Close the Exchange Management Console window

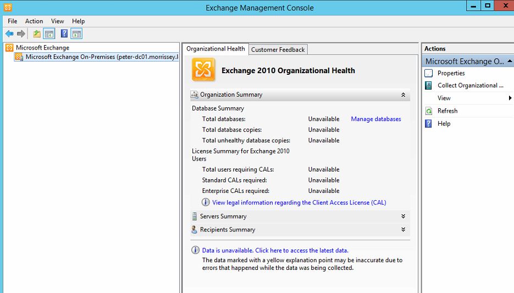click(x=505, y=5)
